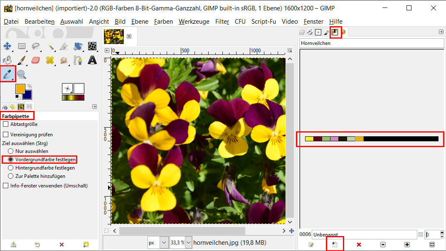Select the Fuzzy Select magic wand tool
This screenshot has height=251, width=446.
(x=50, y=46)
